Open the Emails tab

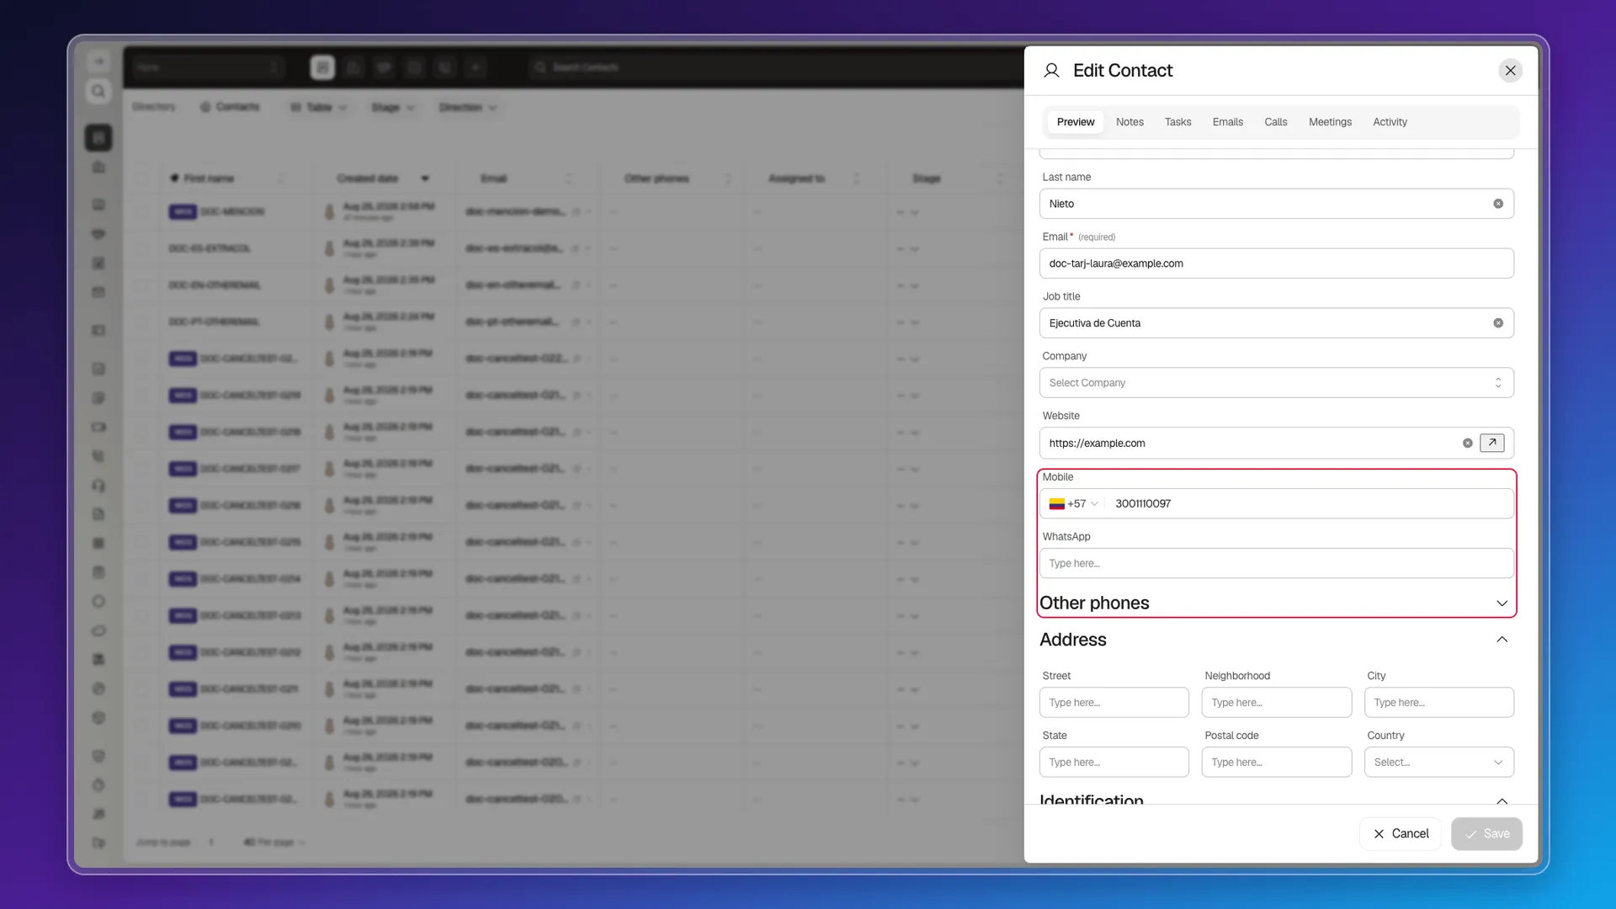(1227, 122)
